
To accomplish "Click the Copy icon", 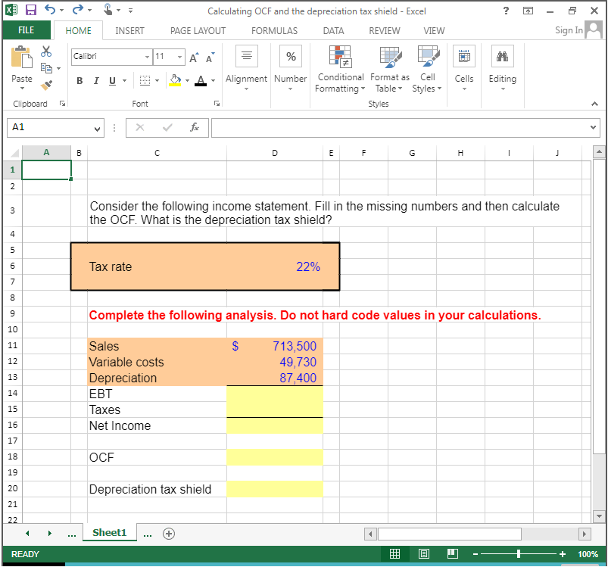I will point(46,68).
